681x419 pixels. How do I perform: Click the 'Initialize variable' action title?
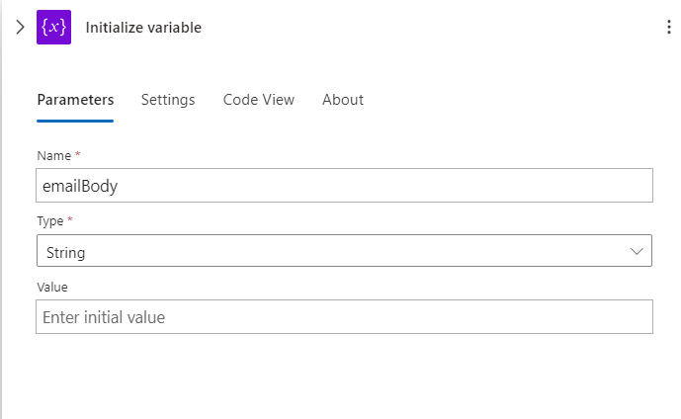click(143, 28)
